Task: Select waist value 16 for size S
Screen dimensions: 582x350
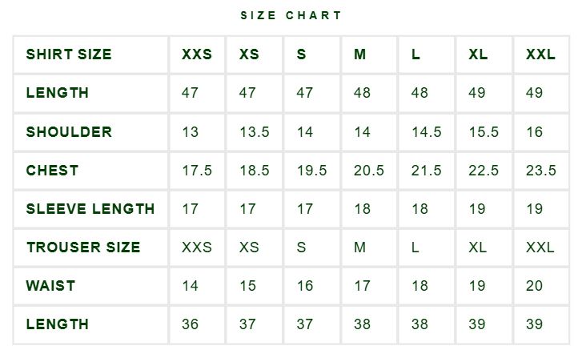Action: (x=305, y=286)
